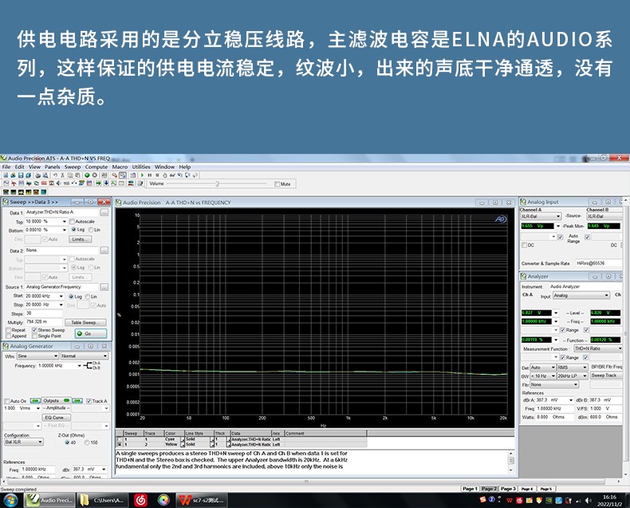Click the Undo arrow toolbar icon
Image resolution: width=630 pixels, height=508 pixels.
(x=55, y=175)
